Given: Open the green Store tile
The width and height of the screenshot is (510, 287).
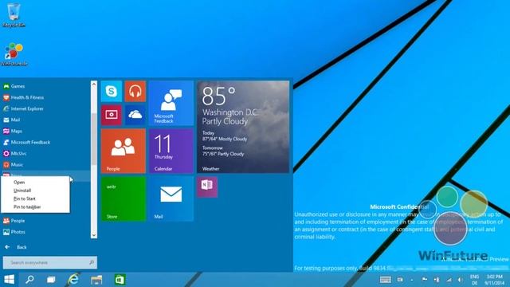Looking at the screenshot, I should [x=124, y=199].
